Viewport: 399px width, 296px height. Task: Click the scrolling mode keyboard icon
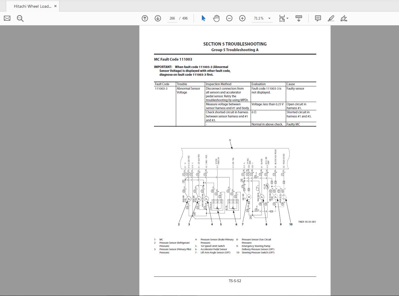[x=299, y=18]
